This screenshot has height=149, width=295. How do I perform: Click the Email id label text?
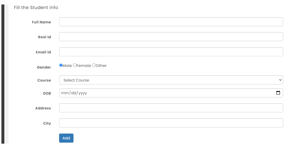click(x=43, y=52)
